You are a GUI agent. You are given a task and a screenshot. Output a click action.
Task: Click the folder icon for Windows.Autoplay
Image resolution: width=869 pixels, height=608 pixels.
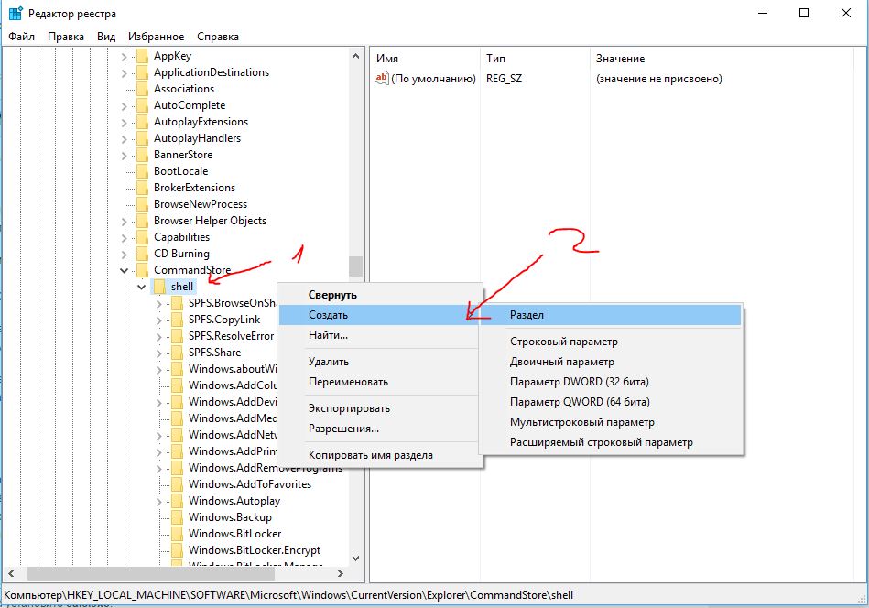(176, 501)
